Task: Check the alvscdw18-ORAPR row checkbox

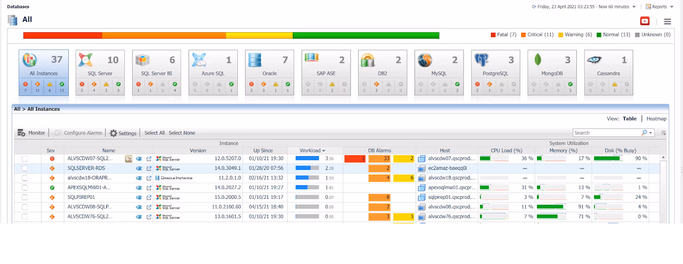Action: (25, 178)
